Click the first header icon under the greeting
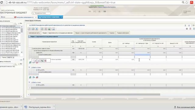 coord(90,12)
